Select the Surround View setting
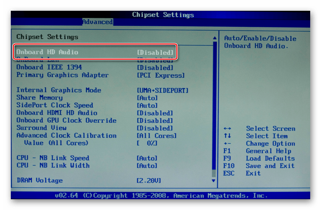The image size is (321, 210). [x=41, y=128]
